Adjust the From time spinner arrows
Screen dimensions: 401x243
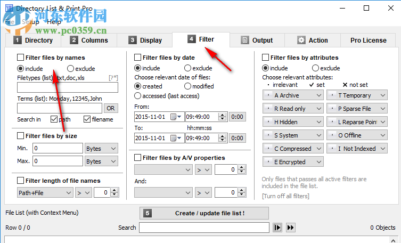[223, 117]
